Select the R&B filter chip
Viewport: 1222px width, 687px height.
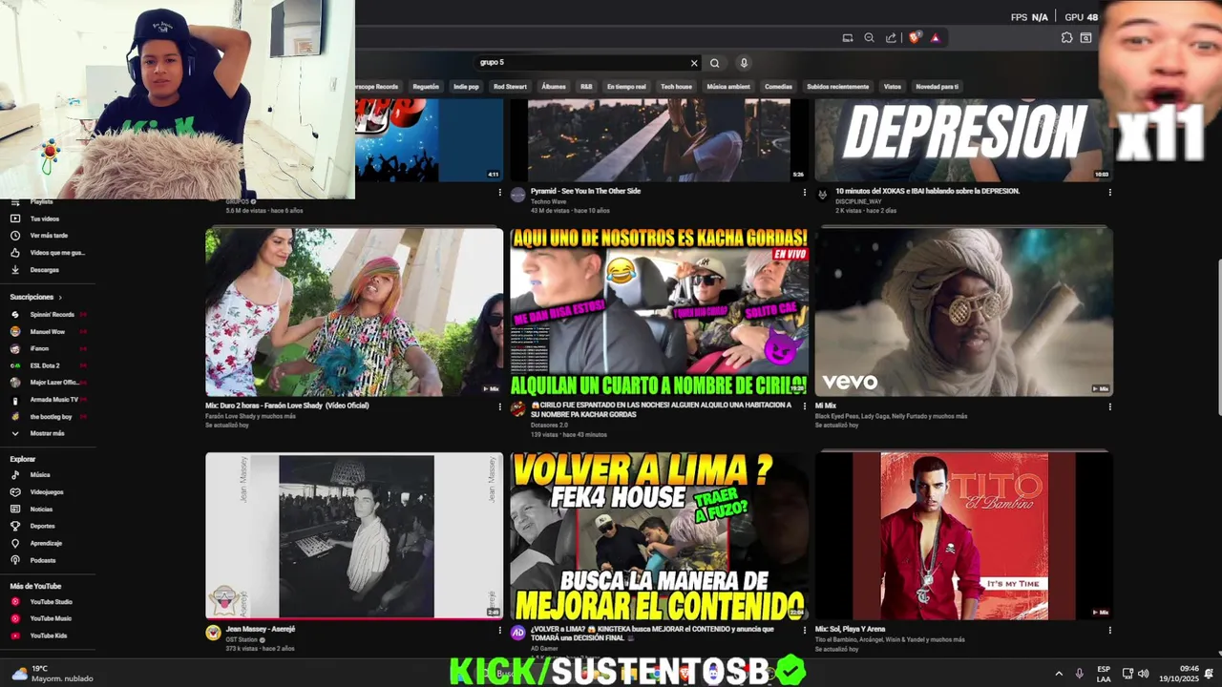coord(586,87)
